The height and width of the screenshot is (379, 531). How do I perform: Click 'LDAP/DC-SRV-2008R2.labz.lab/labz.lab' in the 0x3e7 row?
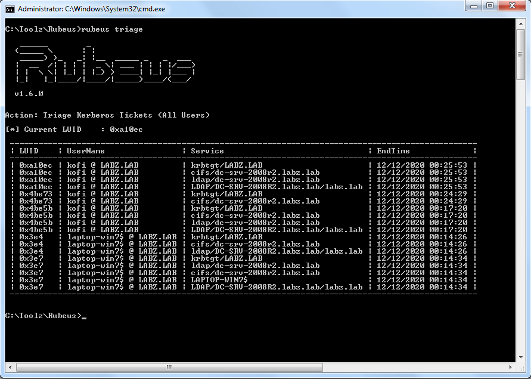(277, 287)
